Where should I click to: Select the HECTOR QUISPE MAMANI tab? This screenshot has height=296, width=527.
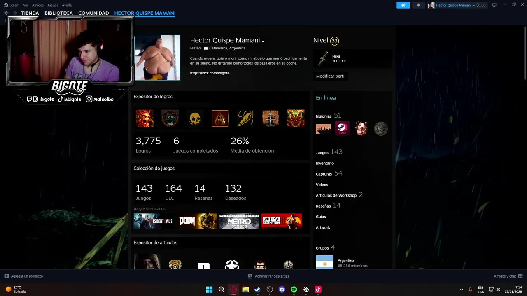point(145,13)
